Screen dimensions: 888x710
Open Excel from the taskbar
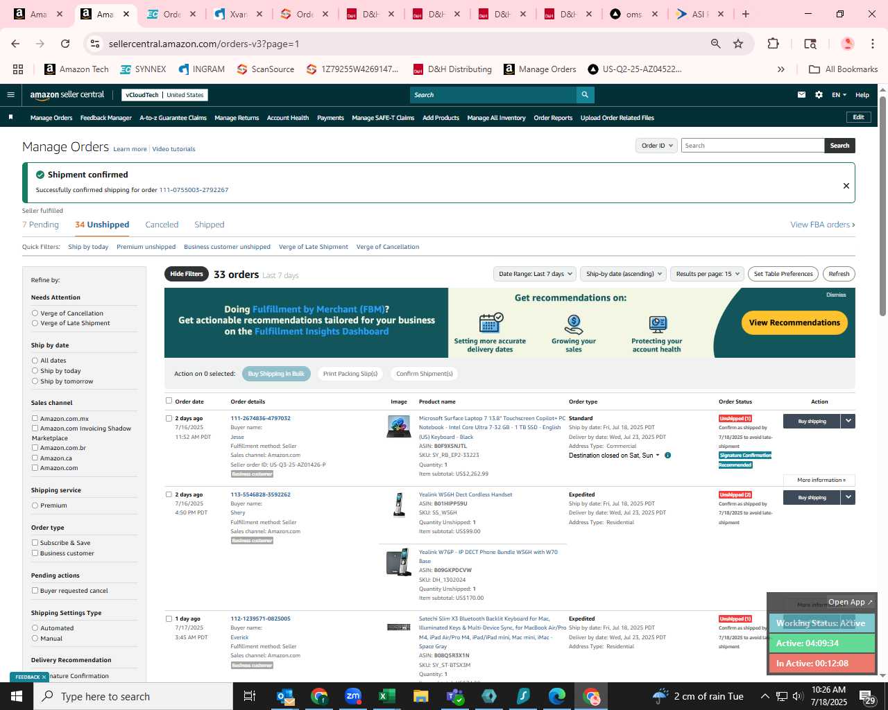[387, 696]
